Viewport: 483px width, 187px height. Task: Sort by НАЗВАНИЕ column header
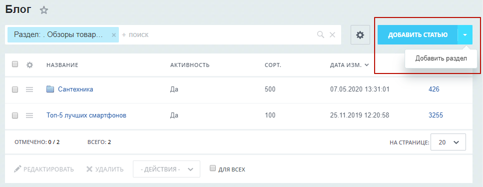[x=62, y=65]
